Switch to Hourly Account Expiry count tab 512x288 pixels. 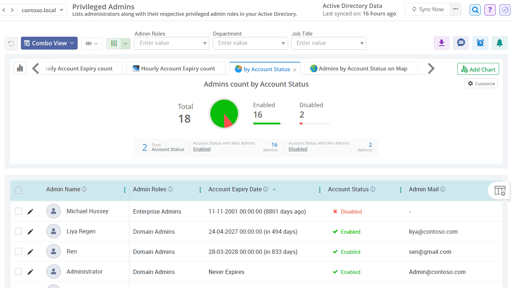178,69
